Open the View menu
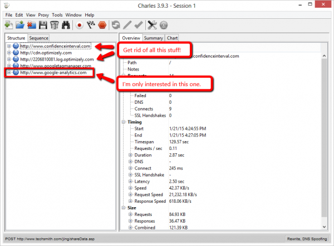The image size is (334, 246). coord(31,15)
